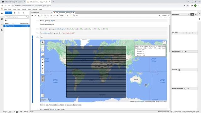This screenshot has width=201, height=113.
Task: Open the running kernels sidebar icon
Action: (x=2, y=19)
